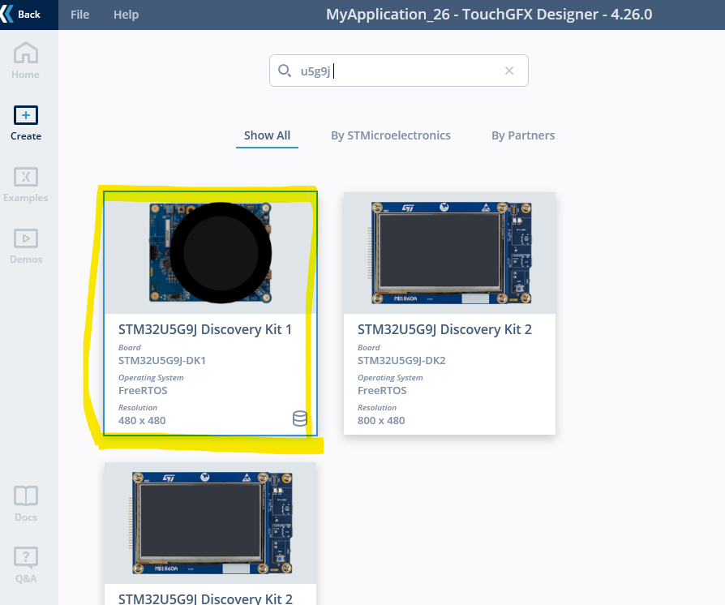Click the STM32U5G9J Discovery Kit 2 title

pyautogui.click(x=444, y=329)
